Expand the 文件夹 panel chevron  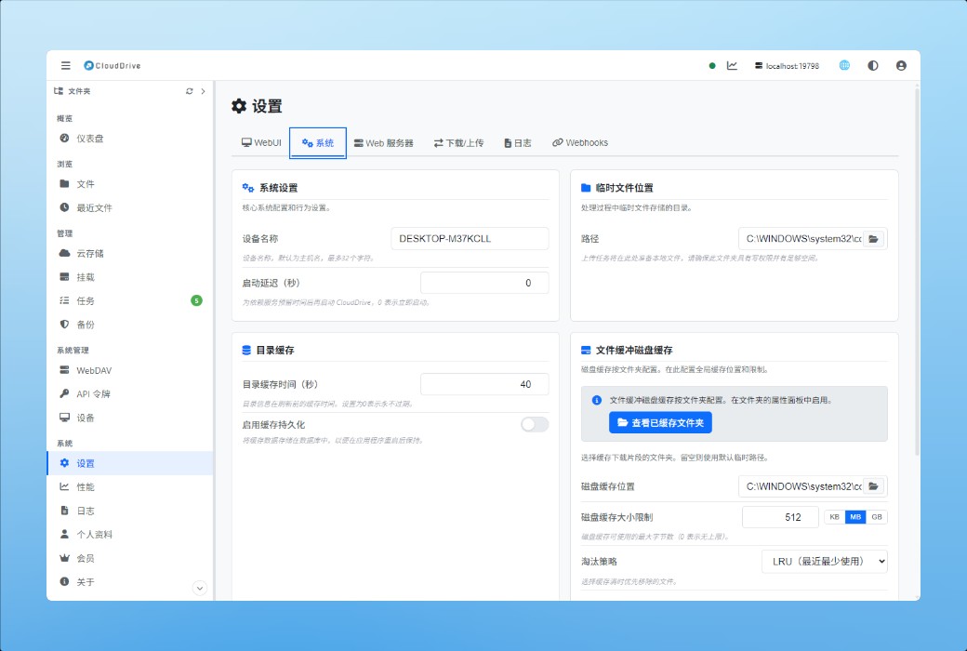203,91
